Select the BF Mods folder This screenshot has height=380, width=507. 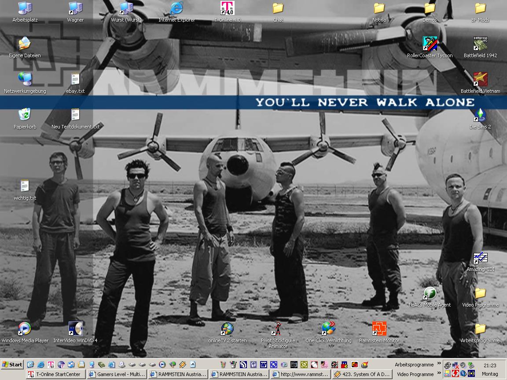pyautogui.click(x=480, y=12)
